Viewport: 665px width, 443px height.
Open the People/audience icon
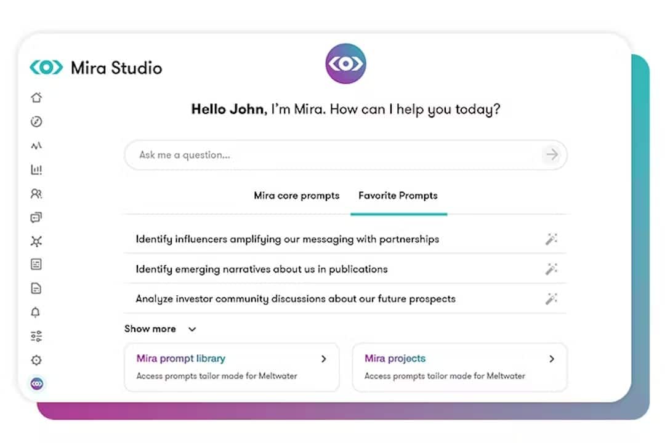click(36, 194)
